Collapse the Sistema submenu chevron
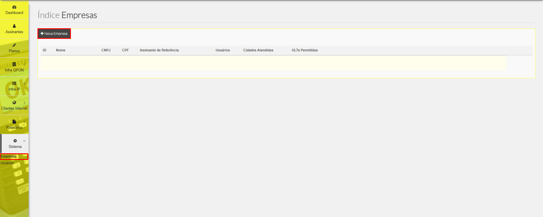The height and width of the screenshot is (217, 543). coord(24,141)
